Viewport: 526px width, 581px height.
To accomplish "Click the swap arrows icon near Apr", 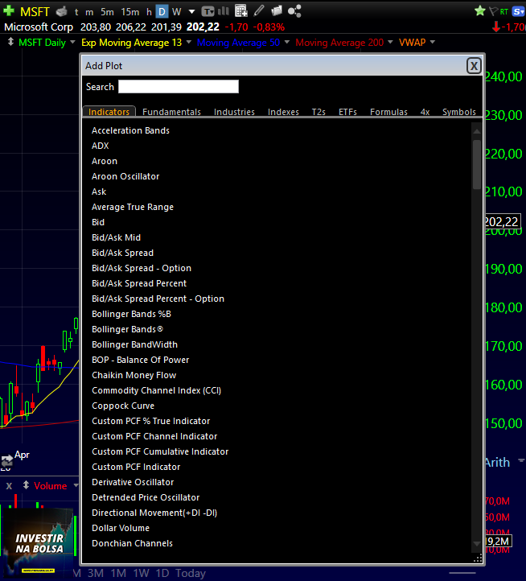I will coord(6,461).
